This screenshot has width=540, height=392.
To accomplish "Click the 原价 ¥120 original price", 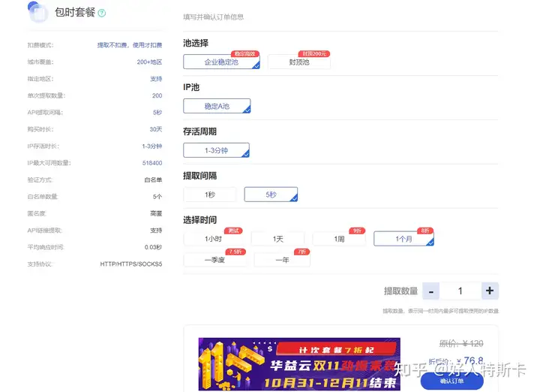I will 461,343.
